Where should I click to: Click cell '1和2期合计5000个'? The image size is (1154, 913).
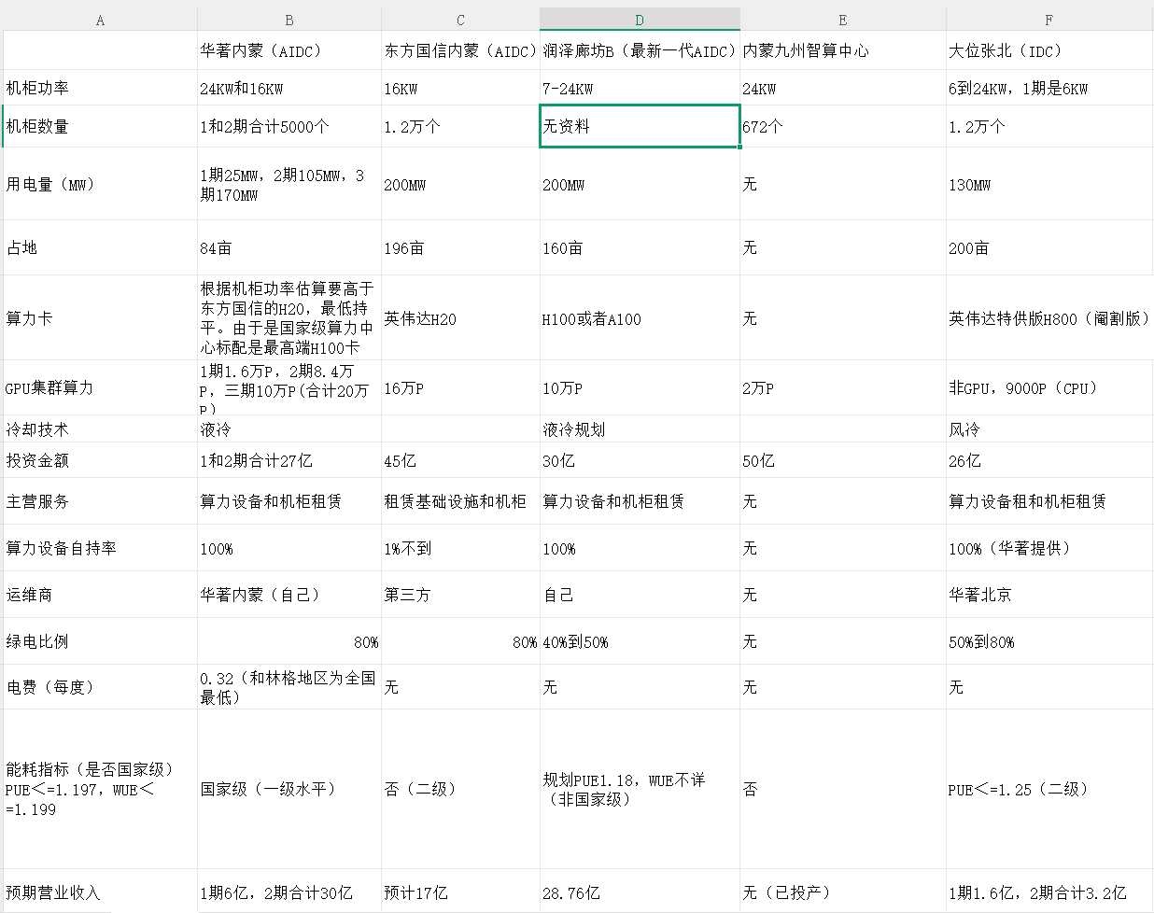(289, 126)
